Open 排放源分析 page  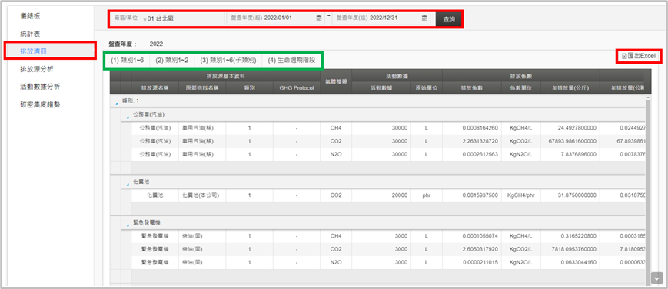click(x=37, y=69)
